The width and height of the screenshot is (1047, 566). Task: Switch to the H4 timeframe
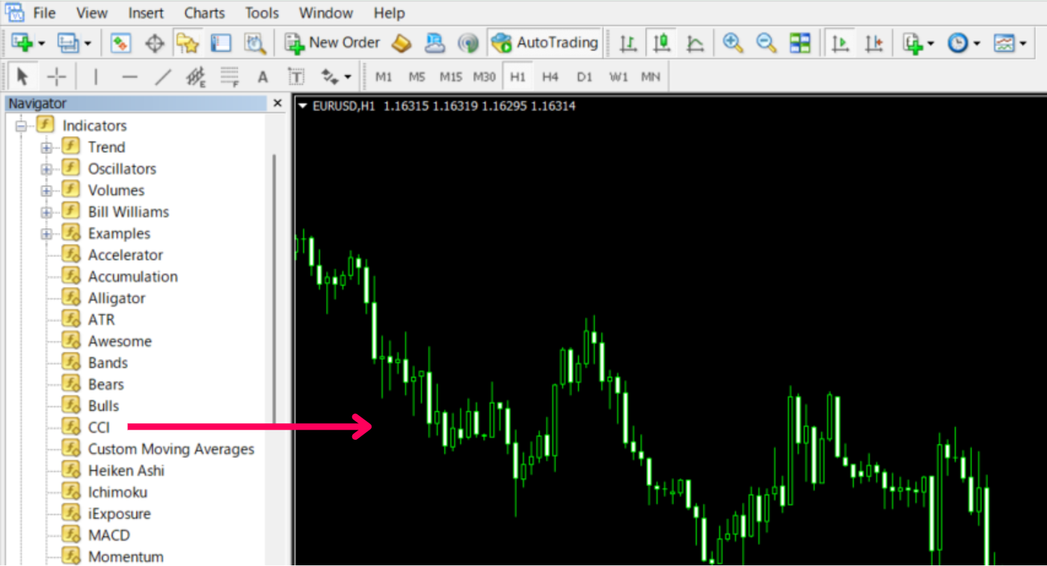(550, 76)
